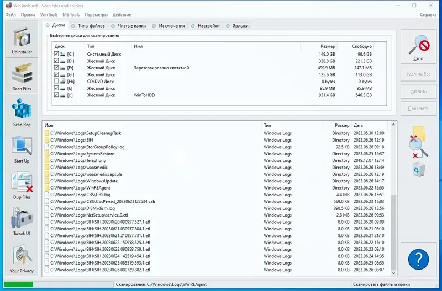Viewport: 442px width, 291px height.
Task: Open the Dup Files tool
Action: pyautogui.click(x=22, y=185)
